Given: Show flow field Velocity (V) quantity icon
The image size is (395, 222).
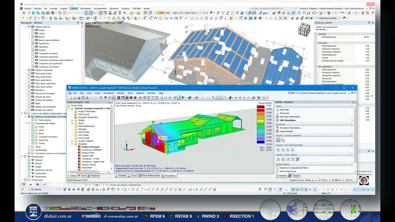Looking at the screenshot, I should tap(283, 150).
